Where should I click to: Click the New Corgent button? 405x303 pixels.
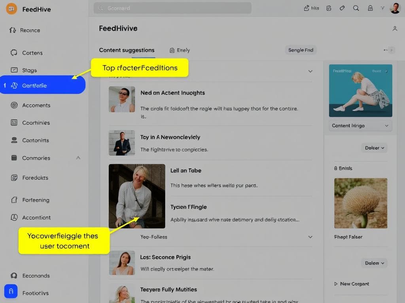coord(352,284)
